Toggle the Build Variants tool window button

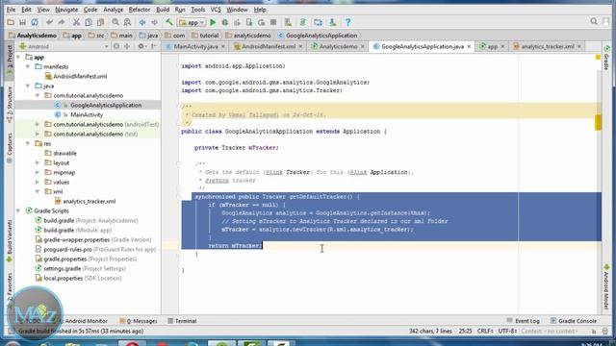pos(10,241)
